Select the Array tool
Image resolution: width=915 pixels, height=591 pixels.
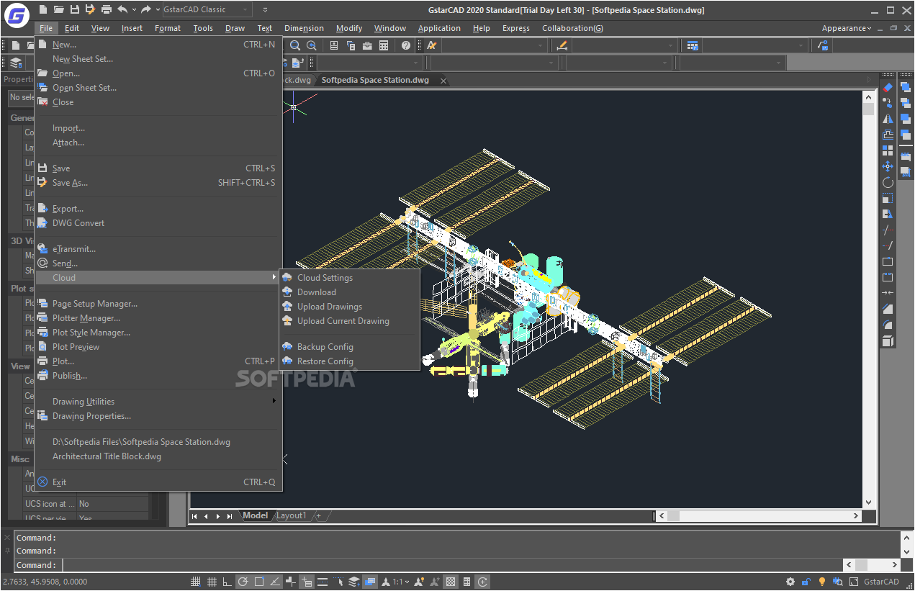888,150
